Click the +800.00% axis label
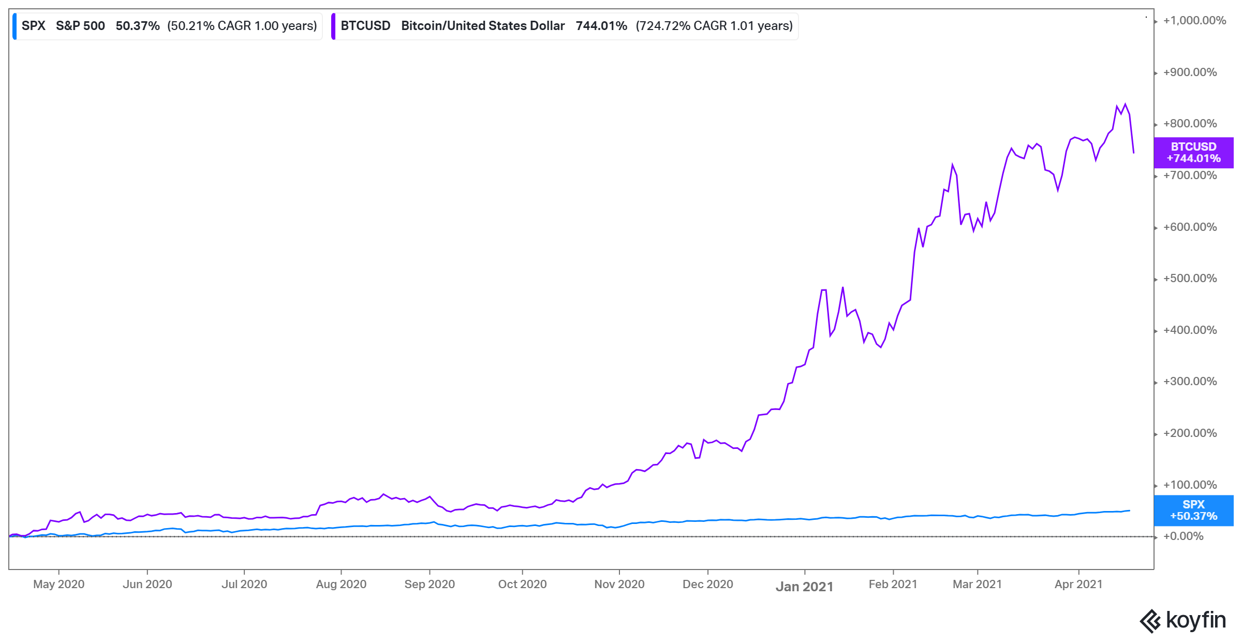The image size is (1242, 642). click(1190, 124)
